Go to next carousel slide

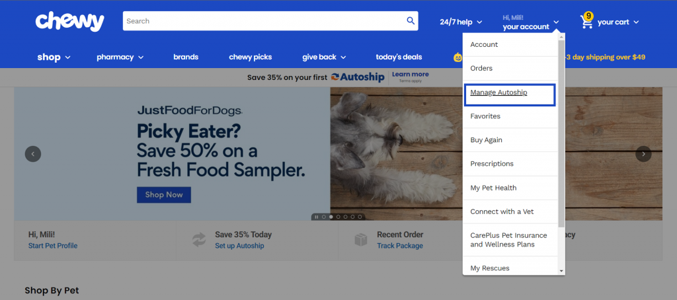click(x=643, y=154)
